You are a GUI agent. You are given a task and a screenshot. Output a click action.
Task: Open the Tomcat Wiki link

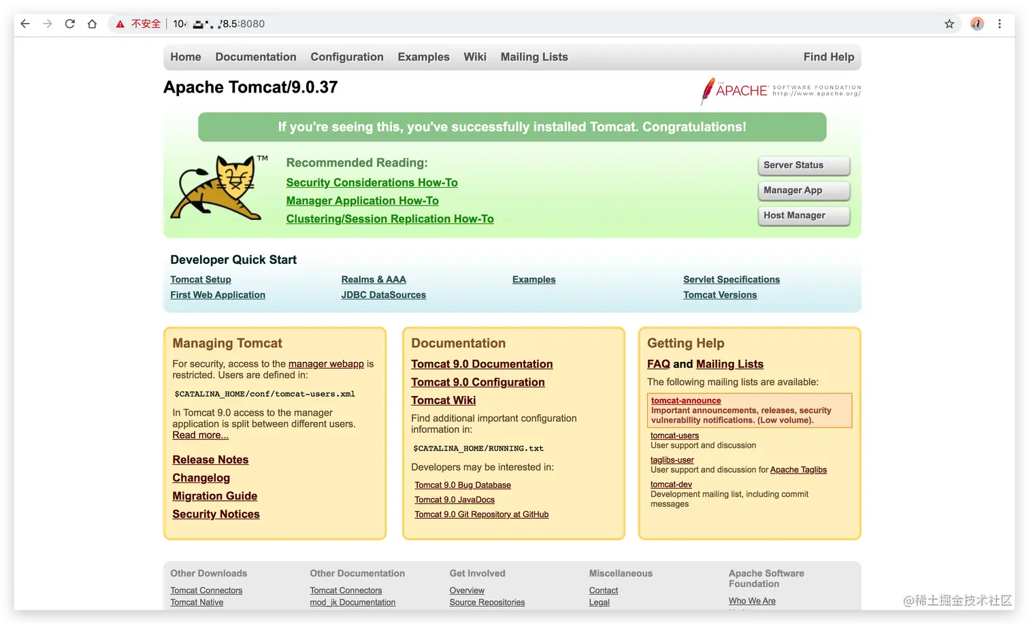[x=443, y=401]
